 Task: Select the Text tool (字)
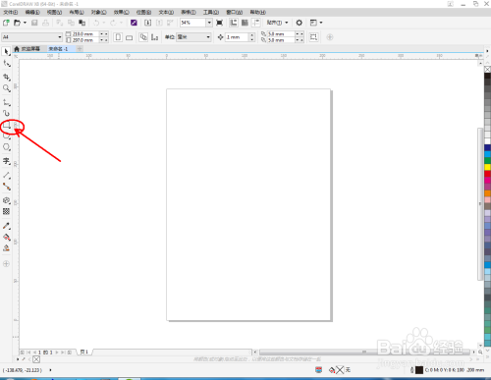click(6, 161)
